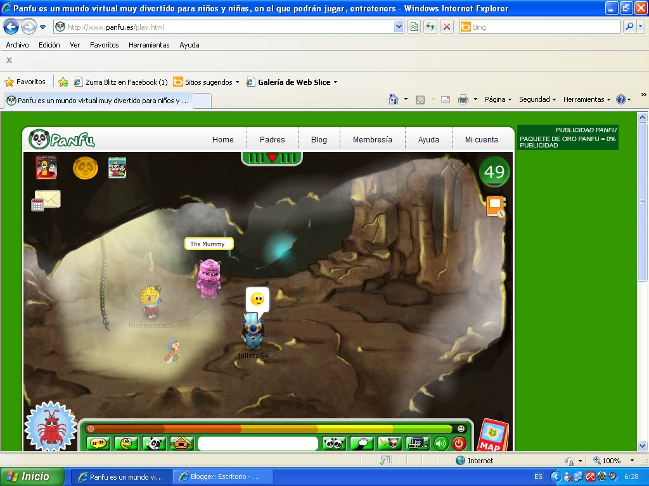The height and width of the screenshot is (486, 649).
Task: Open the Favoritos menu in menu bar
Action: [x=105, y=45]
